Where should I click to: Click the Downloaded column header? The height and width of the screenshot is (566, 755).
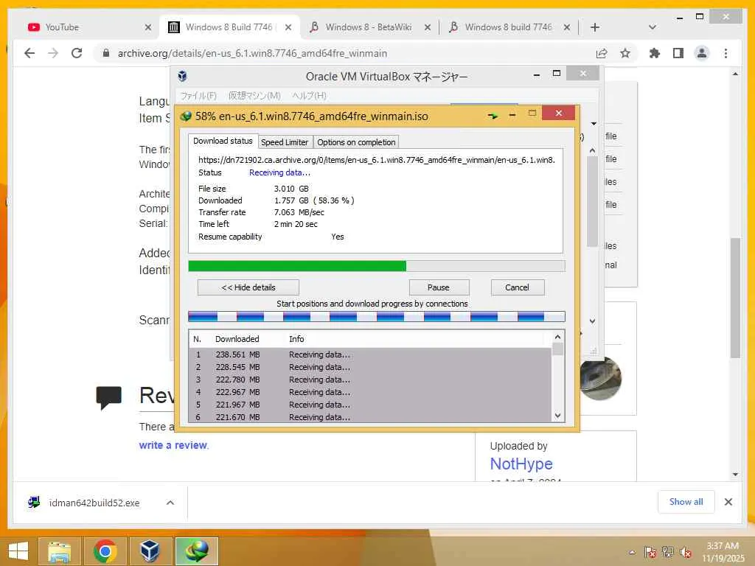(237, 339)
